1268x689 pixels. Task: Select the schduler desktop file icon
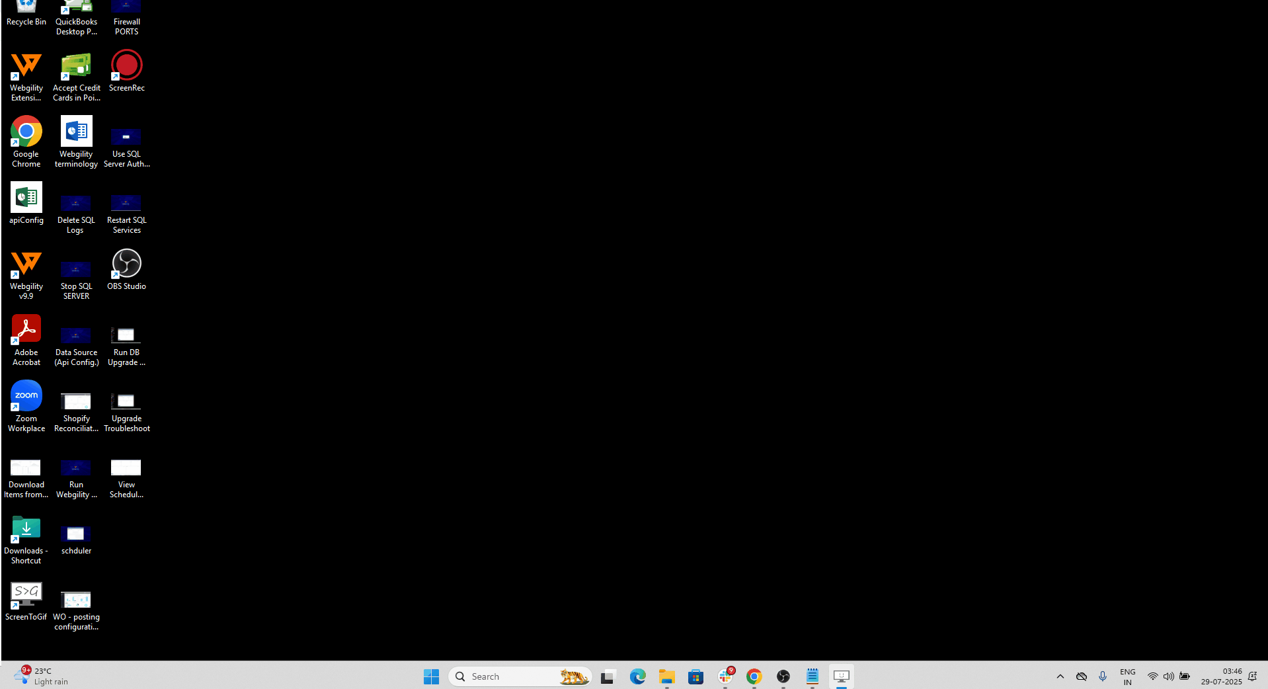76,540
